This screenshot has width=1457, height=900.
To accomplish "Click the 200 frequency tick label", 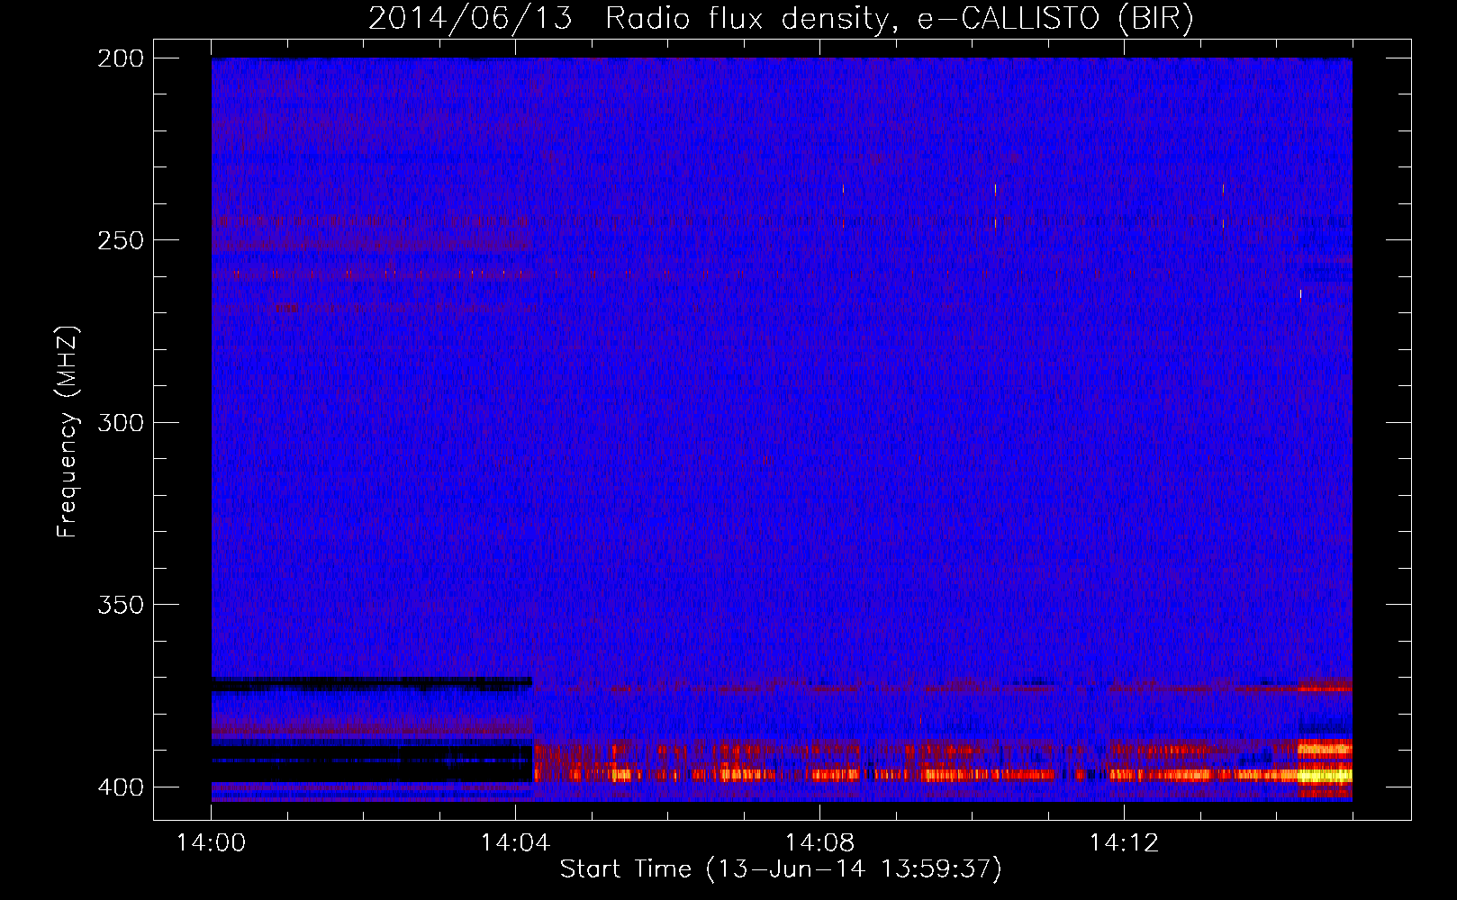I will (x=121, y=58).
